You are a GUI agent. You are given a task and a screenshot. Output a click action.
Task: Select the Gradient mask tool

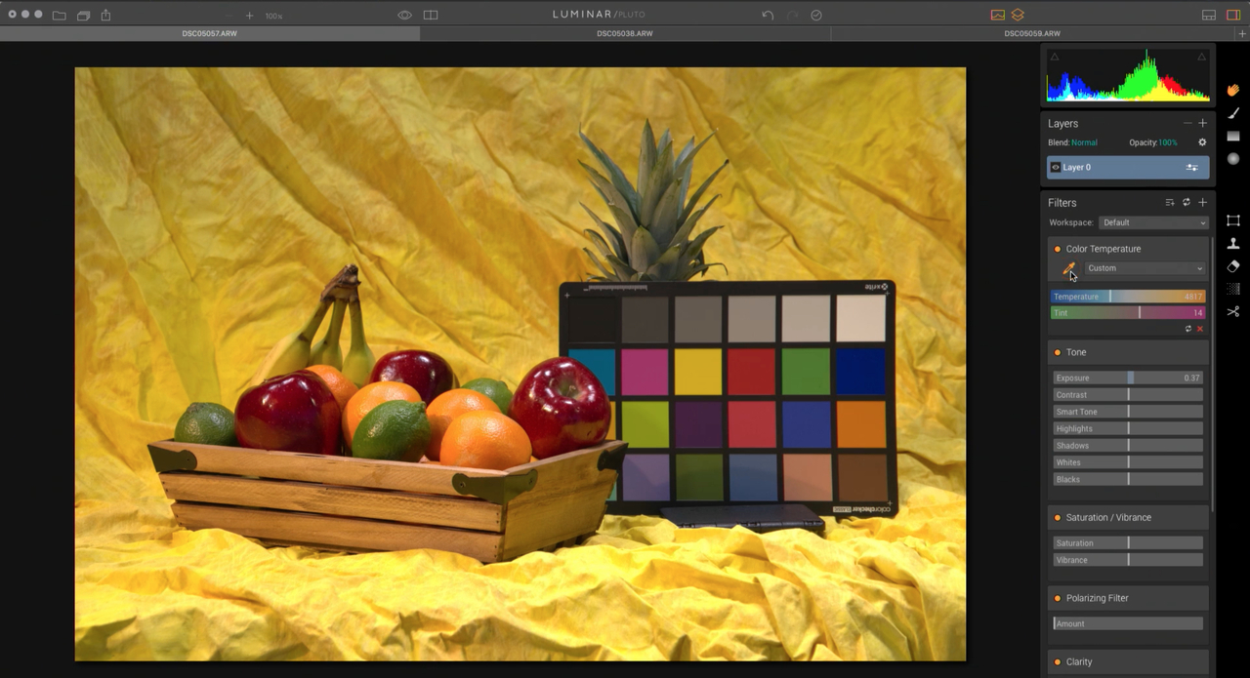[1232, 137]
